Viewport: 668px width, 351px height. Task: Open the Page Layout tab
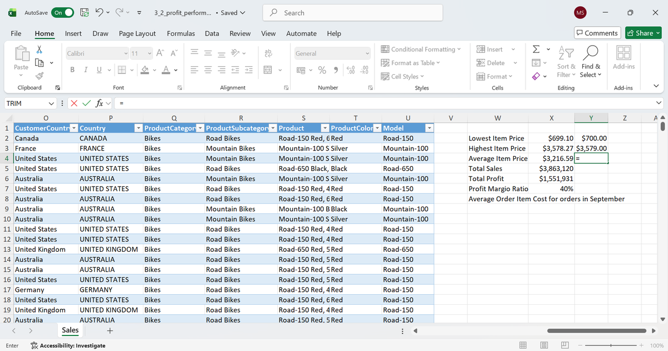[x=137, y=33]
